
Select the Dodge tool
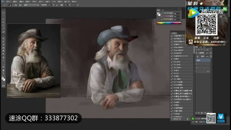click(x=3, y=54)
